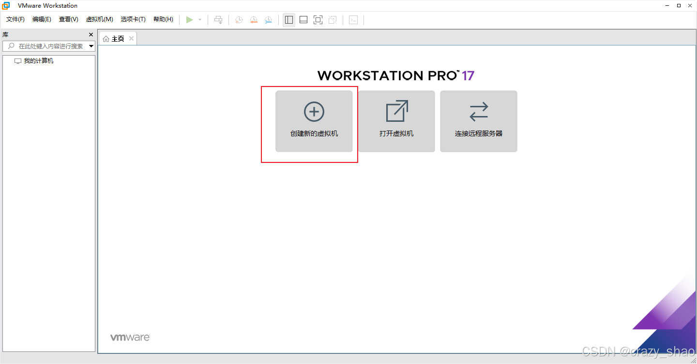Click the green power-on play icon
This screenshot has height=364, width=697.
click(x=190, y=20)
